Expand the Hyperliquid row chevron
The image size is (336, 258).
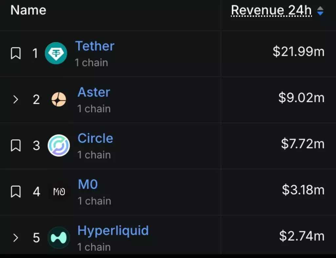tap(15, 238)
